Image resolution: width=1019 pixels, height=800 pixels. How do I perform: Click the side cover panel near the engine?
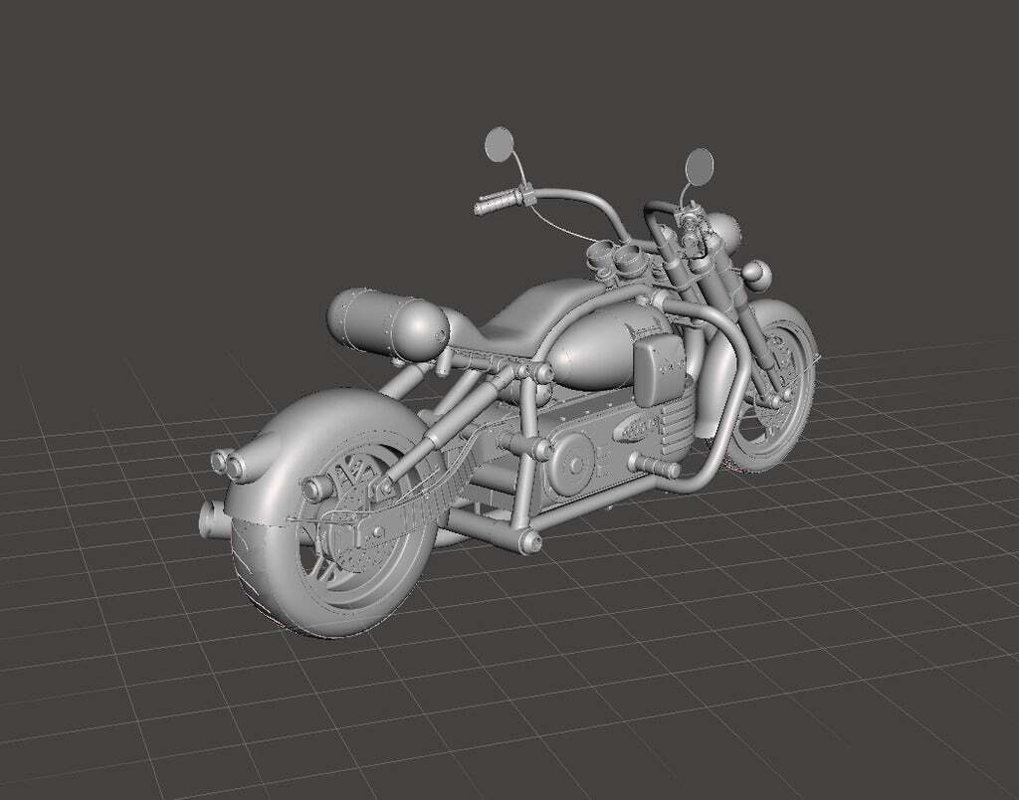(662, 368)
